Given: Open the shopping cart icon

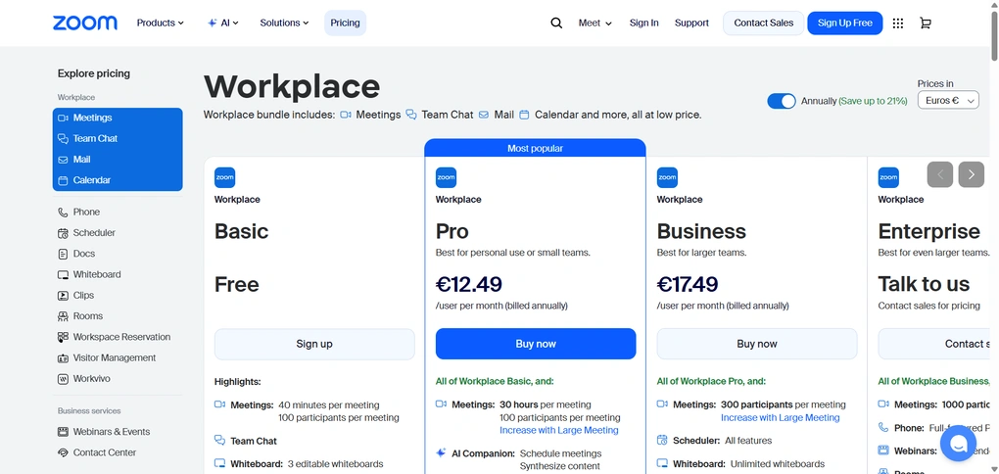Looking at the screenshot, I should (926, 23).
